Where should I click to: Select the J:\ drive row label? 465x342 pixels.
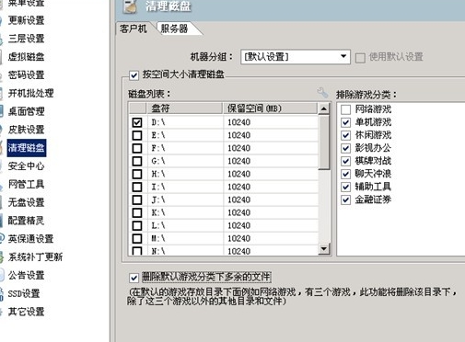(158, 199)
